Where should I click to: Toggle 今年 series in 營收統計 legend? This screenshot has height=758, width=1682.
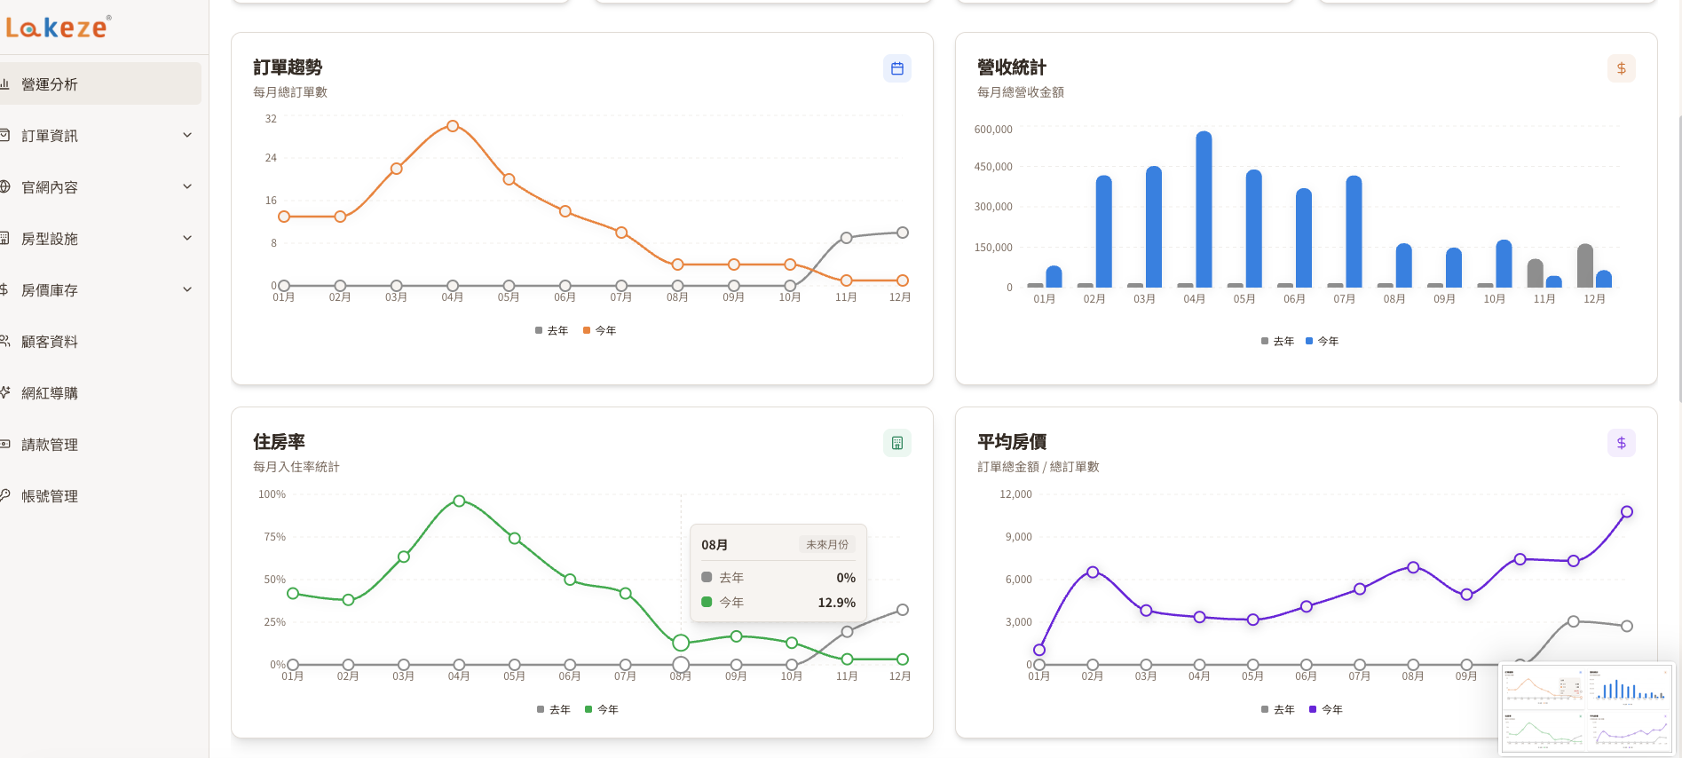pos(1322,341)
